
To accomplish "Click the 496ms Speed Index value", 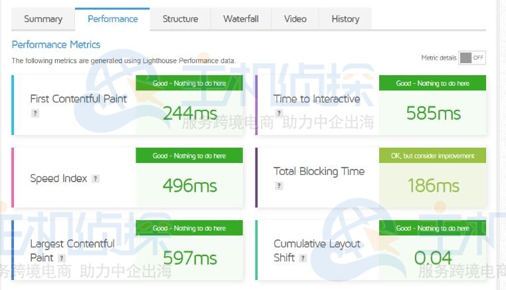I will click(190, 186).
